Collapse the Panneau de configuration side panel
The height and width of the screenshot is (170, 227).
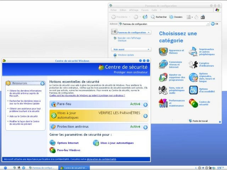pos(149,33)
